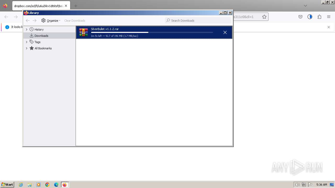
Task: Select History in the Library sidebar
Action: 39,30
